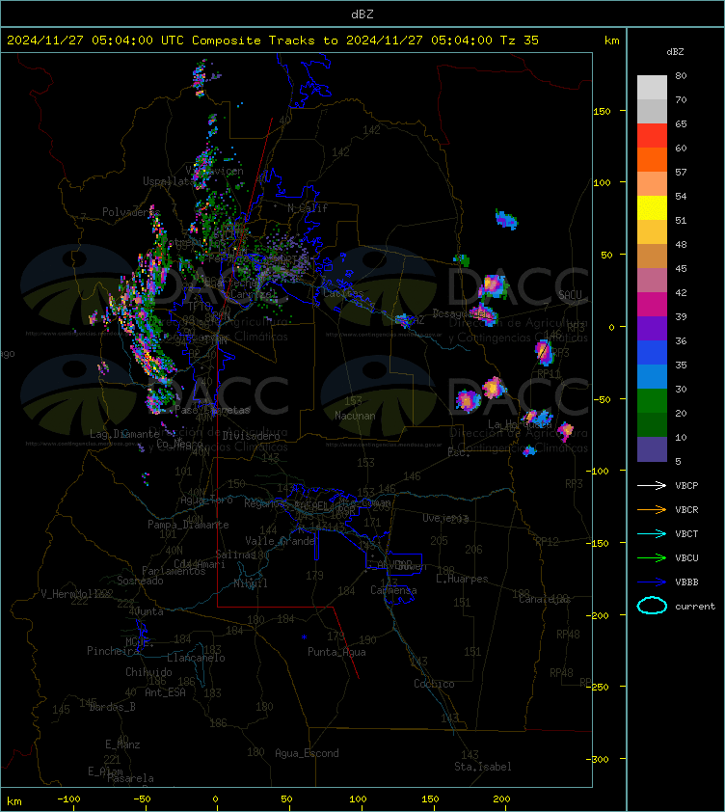725x812 pixels.
Task: Click the Lag_Diamante place label
Action: 124,433
